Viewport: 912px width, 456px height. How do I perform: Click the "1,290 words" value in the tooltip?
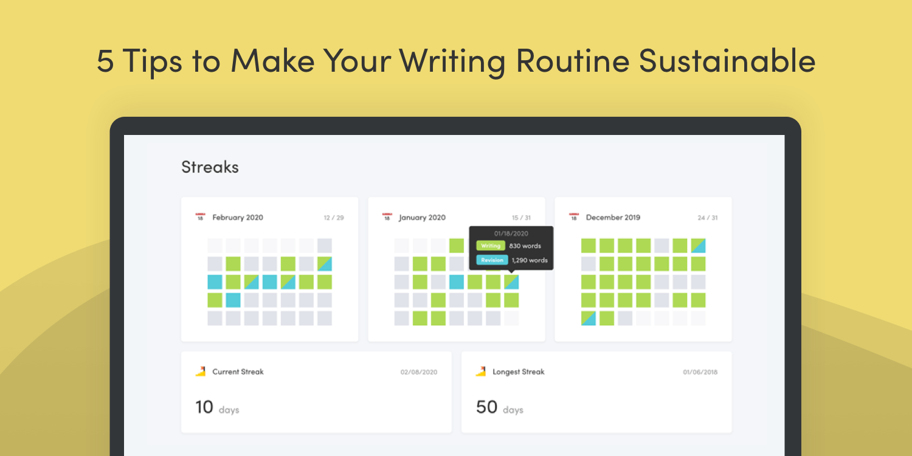(x=530, y=260)
